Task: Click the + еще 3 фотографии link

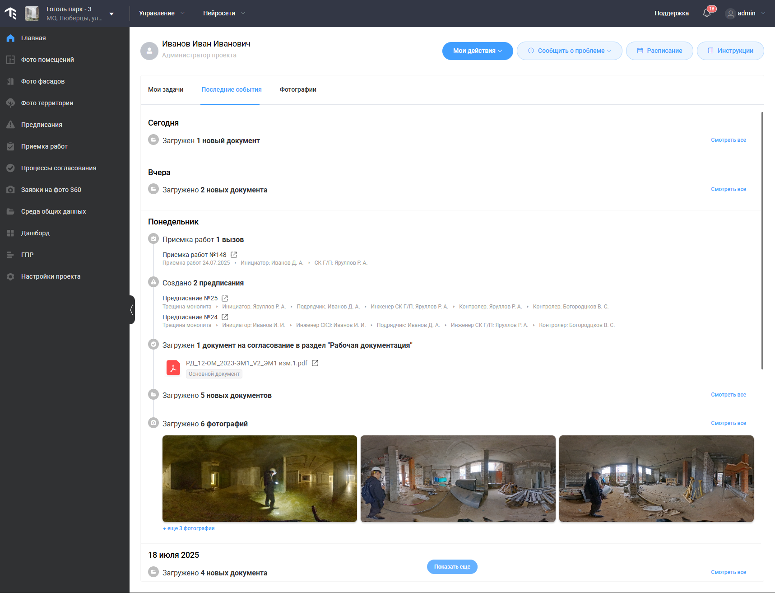Action: [x=189, y=528]
